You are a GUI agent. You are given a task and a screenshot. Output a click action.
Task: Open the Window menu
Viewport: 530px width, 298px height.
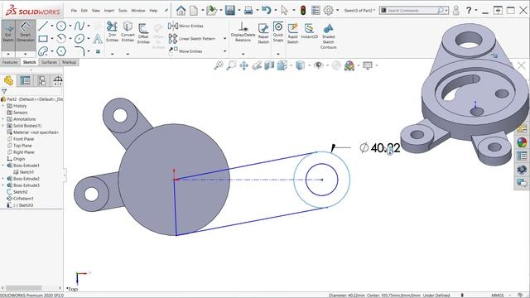pyautogui.click(x=138, y=11)
